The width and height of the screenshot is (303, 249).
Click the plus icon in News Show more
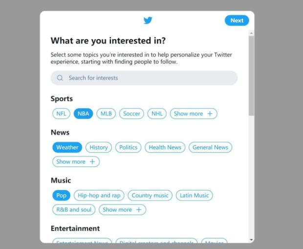92,162
